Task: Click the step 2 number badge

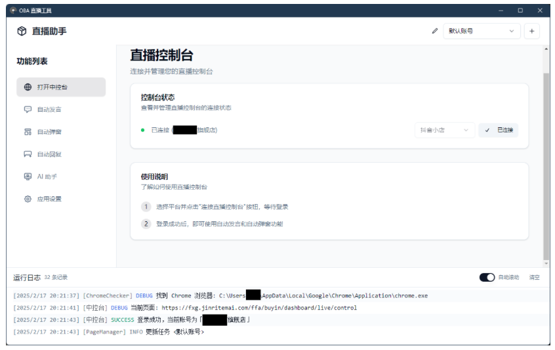Action: pyautogui.click(x=146, y=224)
